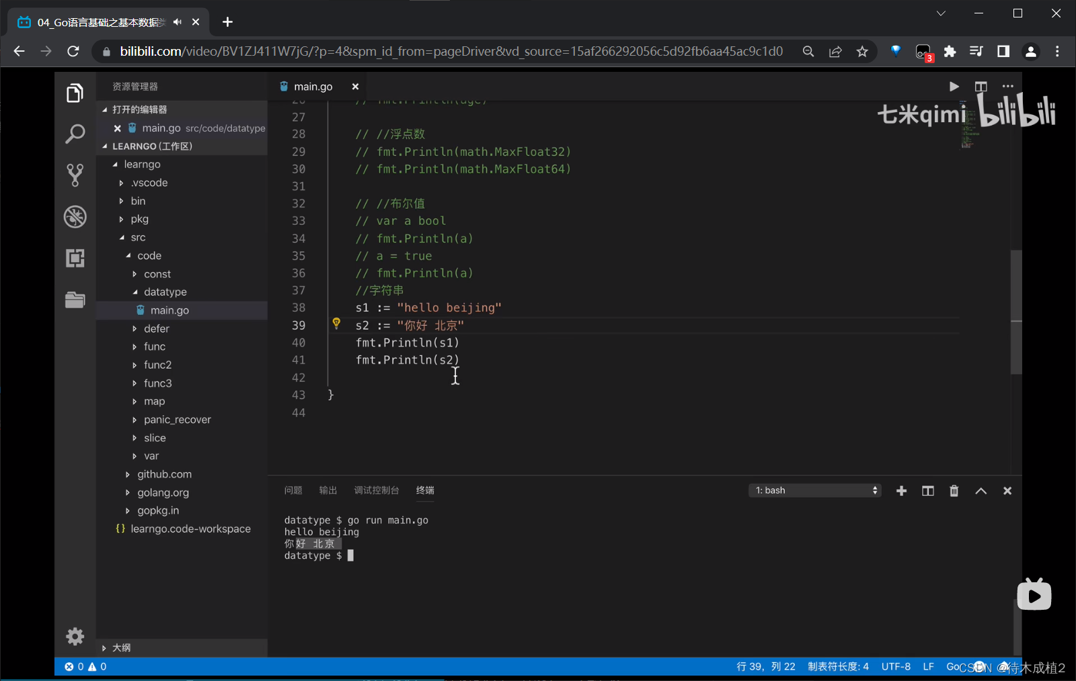Open the Chrome three-dot menu
This screenshot has height=681, width=1076.
1057,52
